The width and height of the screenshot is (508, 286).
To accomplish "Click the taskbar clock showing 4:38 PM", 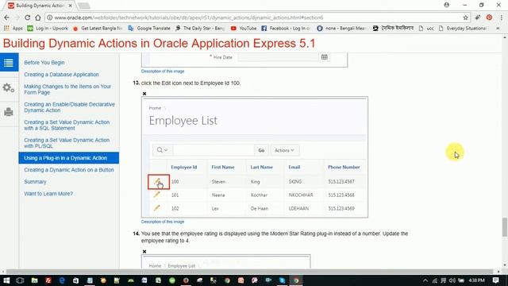I will pyautogui.click(x=476, y=280).
